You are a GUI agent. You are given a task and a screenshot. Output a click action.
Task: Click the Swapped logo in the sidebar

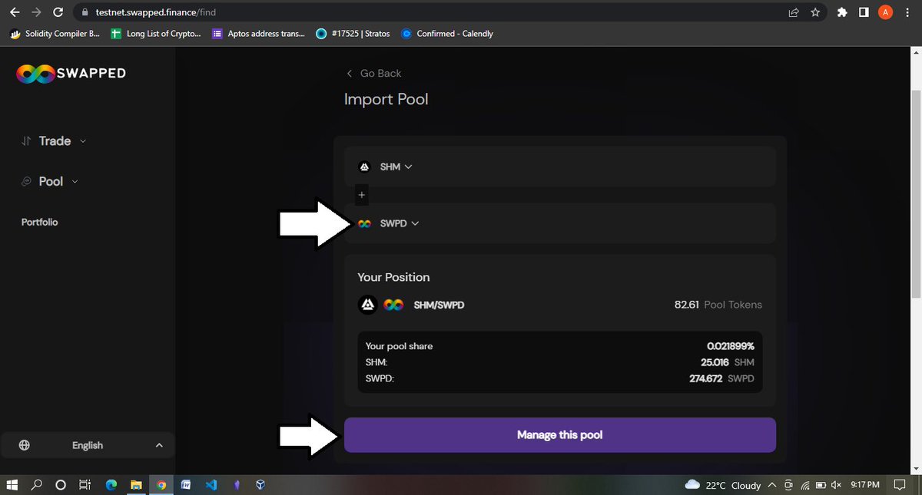click(x=71, y=74)
